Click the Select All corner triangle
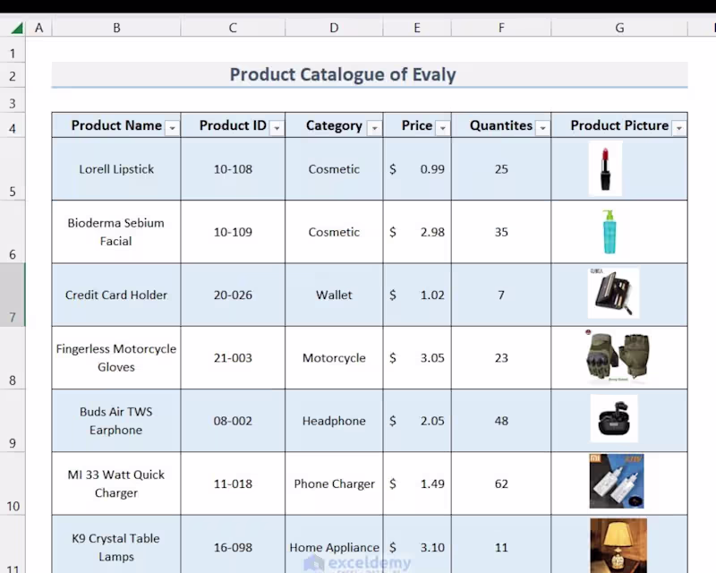The width and height of the screenshot is (716, 573). point(16,29)
